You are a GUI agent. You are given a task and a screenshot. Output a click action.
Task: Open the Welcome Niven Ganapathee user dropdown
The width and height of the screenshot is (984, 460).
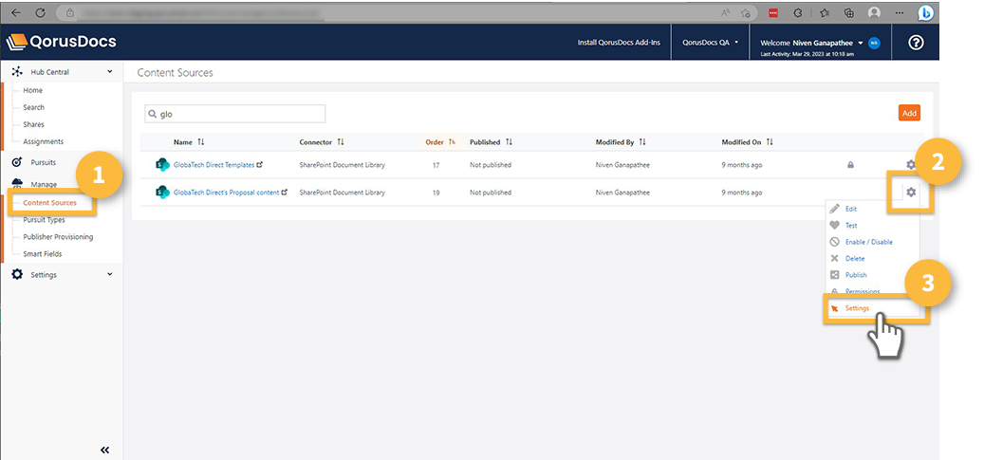[811, 43]
